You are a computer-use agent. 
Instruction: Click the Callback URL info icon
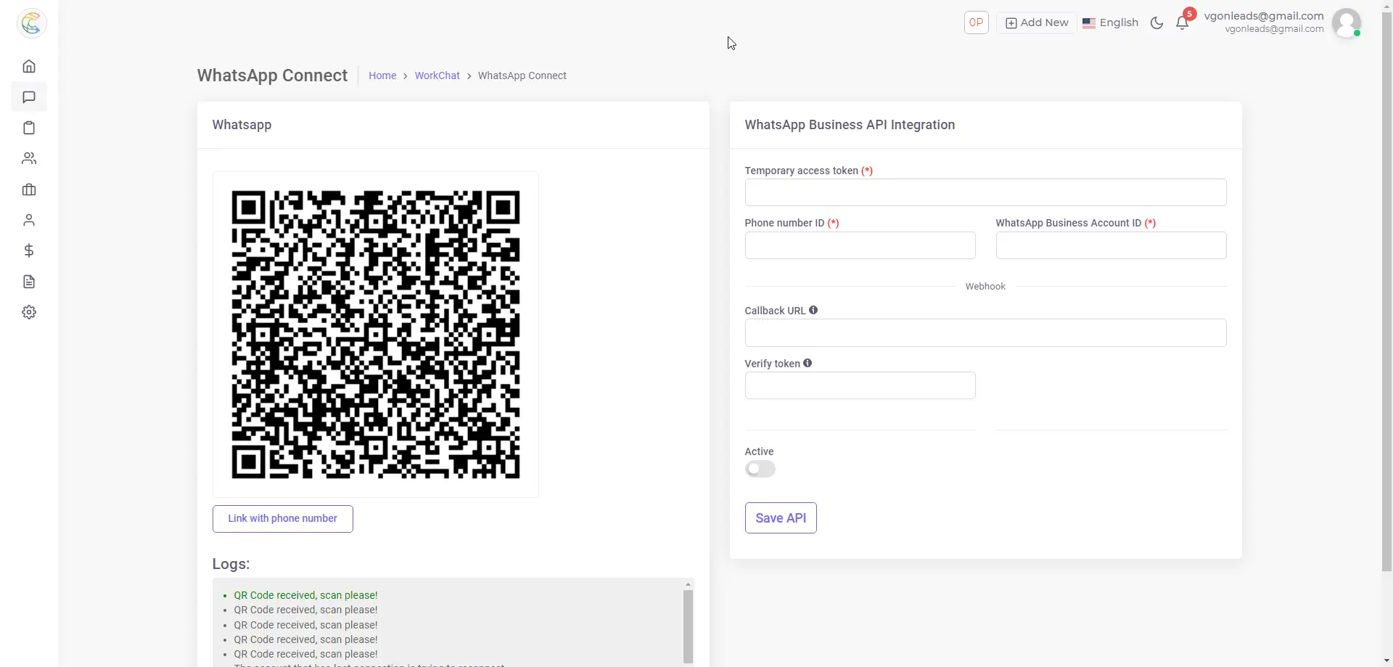tap(813, 310)
